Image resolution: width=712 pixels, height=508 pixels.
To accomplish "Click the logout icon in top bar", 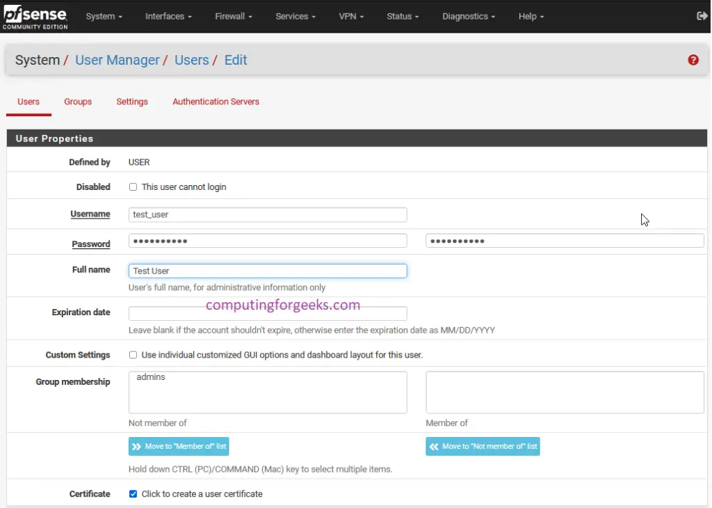I will point(702,17).
